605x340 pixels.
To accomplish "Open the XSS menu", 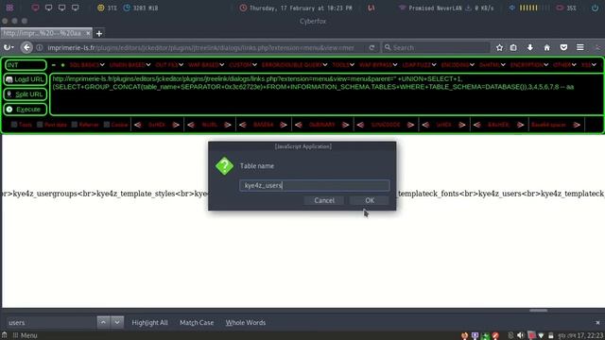I will point(589,65).
